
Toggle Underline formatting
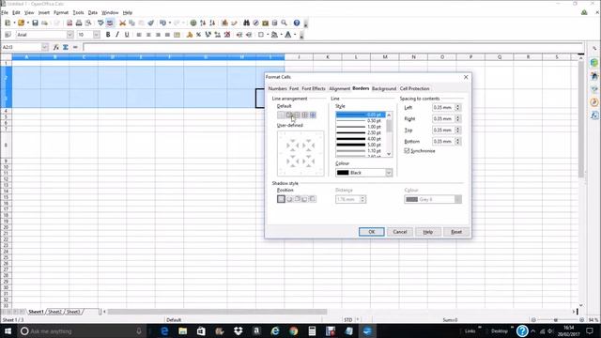[127, 35]
